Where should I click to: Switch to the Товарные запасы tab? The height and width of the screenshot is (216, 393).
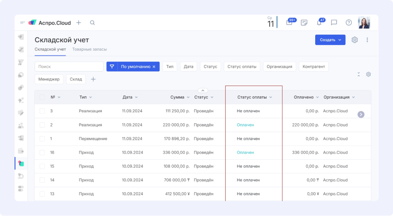[x=90, y=49]
